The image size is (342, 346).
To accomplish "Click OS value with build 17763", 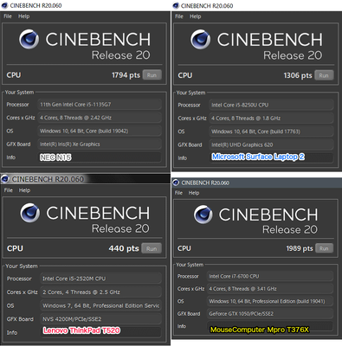I will 271,131.
